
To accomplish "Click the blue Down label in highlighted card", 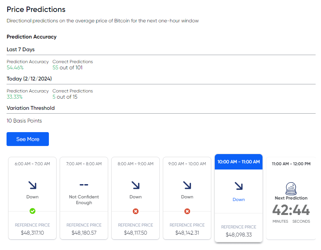I will point(239,200).
